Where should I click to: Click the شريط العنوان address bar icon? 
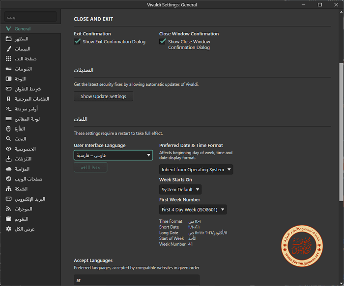pyautogui.click(x=8, y=89)
